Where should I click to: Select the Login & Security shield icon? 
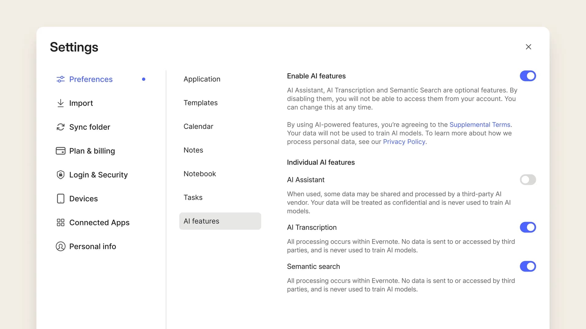tap(60, 175)
